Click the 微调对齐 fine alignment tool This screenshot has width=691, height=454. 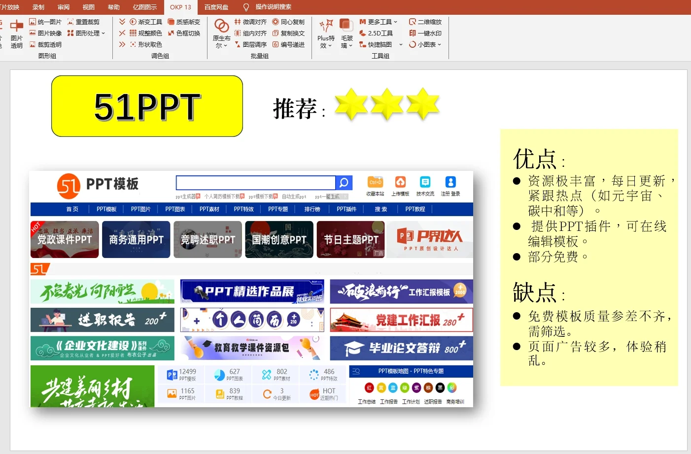coord(255,22)
